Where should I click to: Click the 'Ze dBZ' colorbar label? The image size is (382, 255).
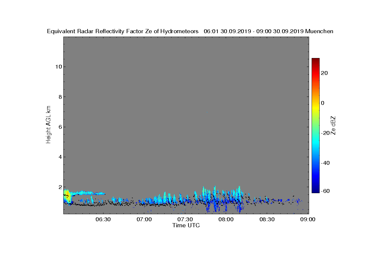click(x=334, y=125)
